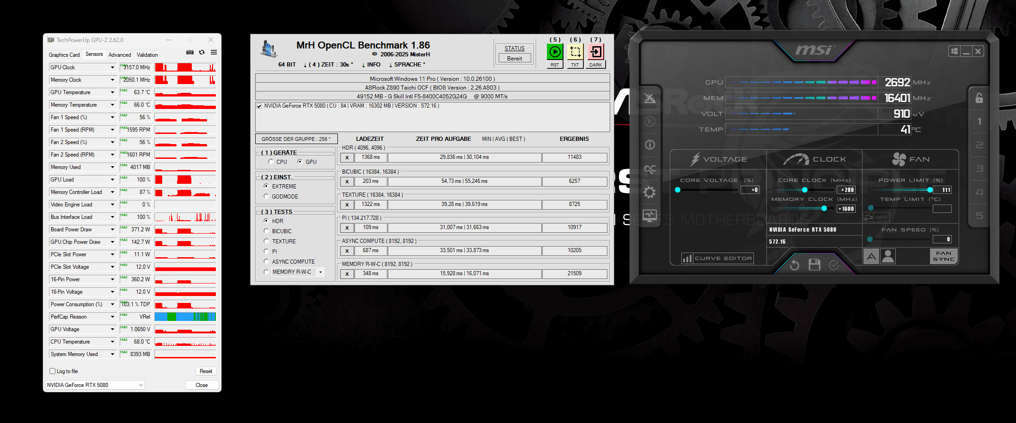
Task: Switch to the Validation tab
Action: coord(147,55)
